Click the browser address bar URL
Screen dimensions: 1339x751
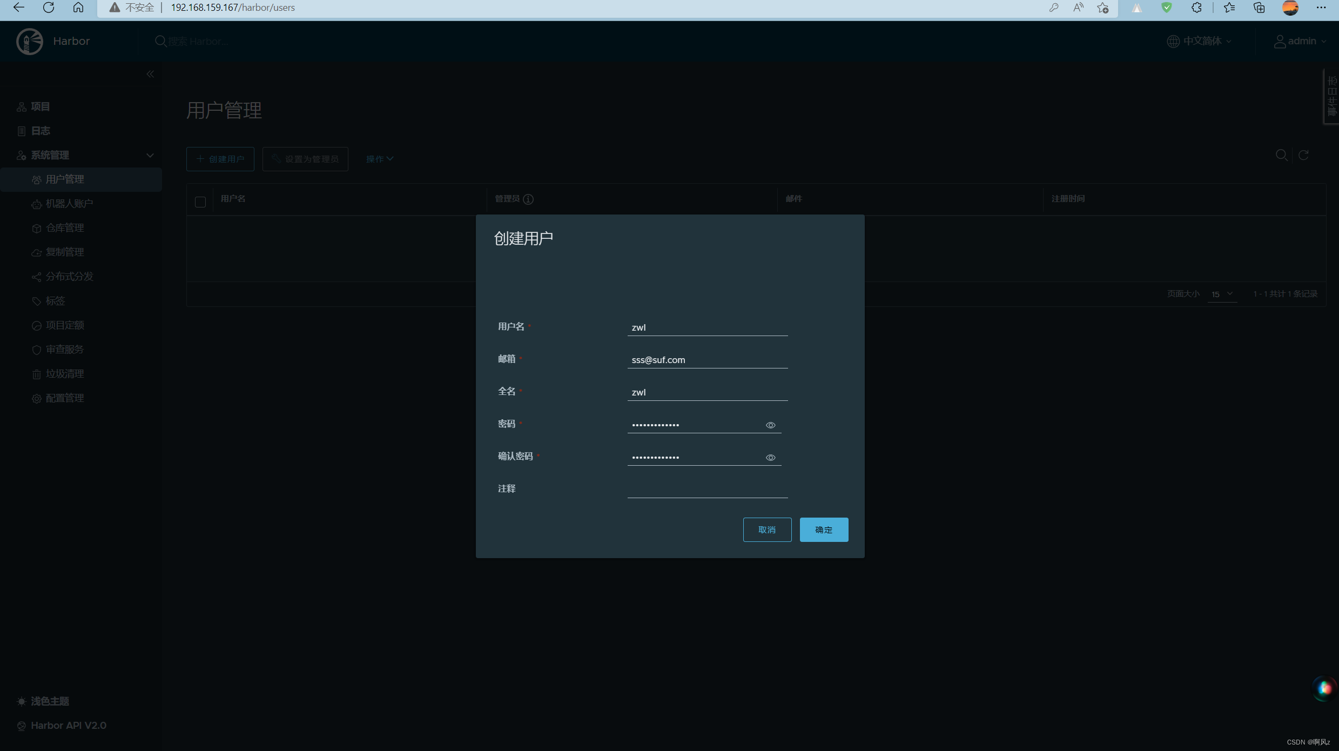click(x=233, y=8)
